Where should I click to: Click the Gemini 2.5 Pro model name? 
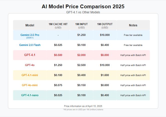(x=30, y=35)
